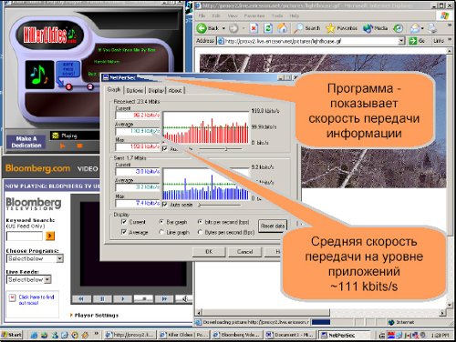Enable the Current checkbox in Display
The height and width of the screenshot is (342, 456).
point(124,222)
